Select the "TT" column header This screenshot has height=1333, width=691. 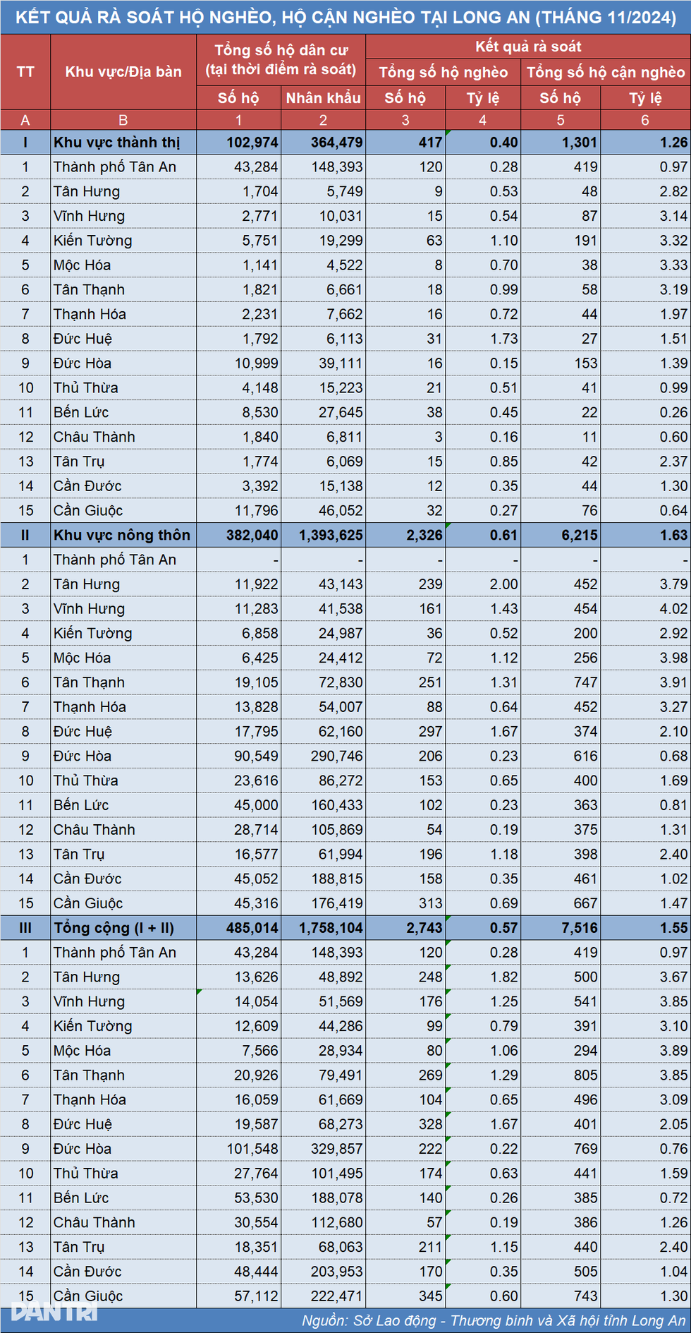25,72
